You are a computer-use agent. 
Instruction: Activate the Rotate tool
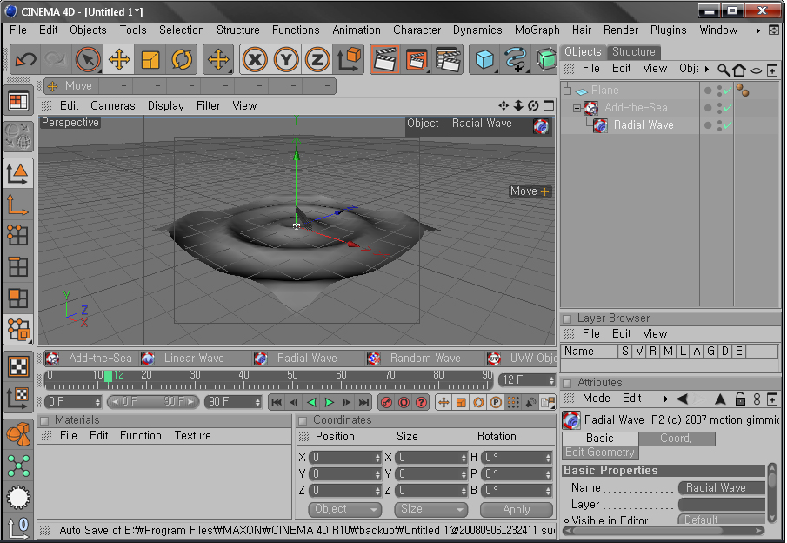182,60
